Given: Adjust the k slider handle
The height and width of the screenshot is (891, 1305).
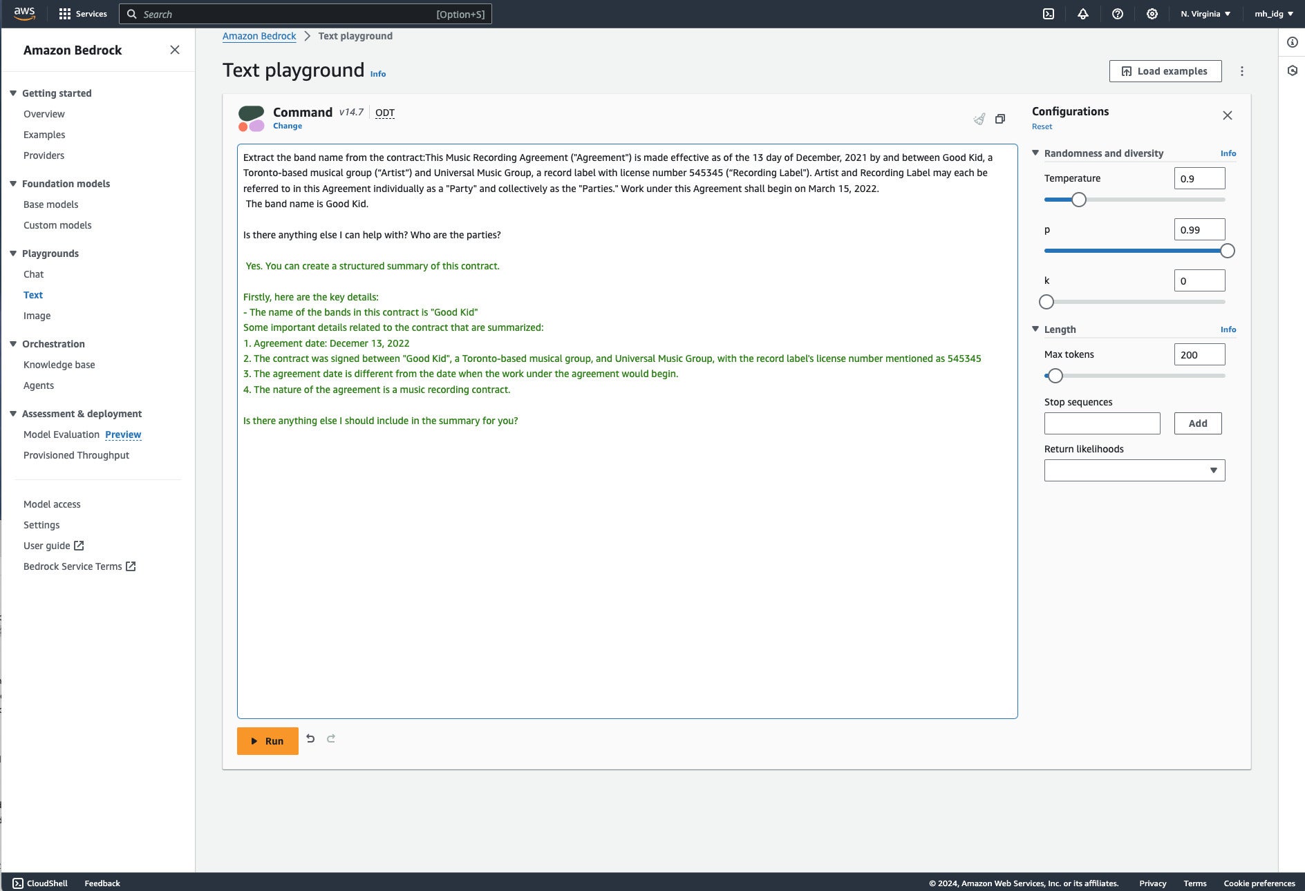Looking at the screenshot, I should click(x=1046, y=302).
